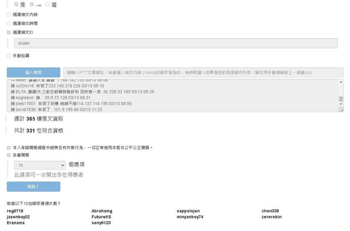Click the comments list scrollbar up arrow

pos(341,82)
